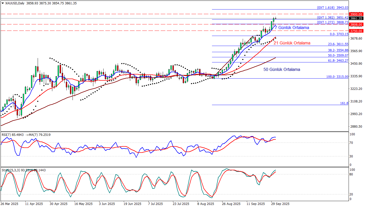This screenshot has height=207, width=365.
Task: Select the EXT 1.618 3943.03 Fibonacci label
Action: tap(332, 8)
